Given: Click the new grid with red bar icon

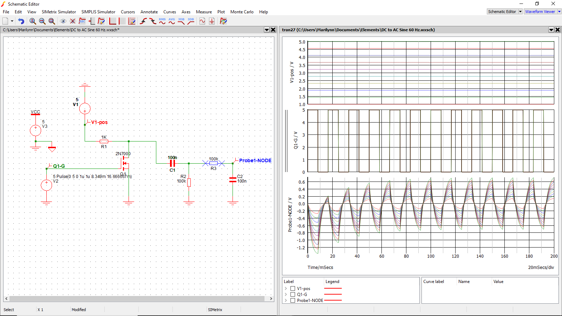Looking at the screenshot, I should click(x=122, y=21).
